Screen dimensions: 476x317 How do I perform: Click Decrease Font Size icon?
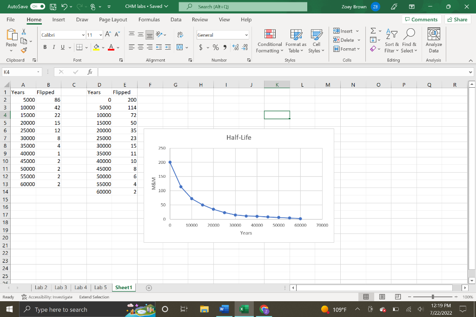point(117,34)
